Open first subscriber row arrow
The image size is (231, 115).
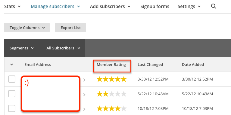pos(84,80)
